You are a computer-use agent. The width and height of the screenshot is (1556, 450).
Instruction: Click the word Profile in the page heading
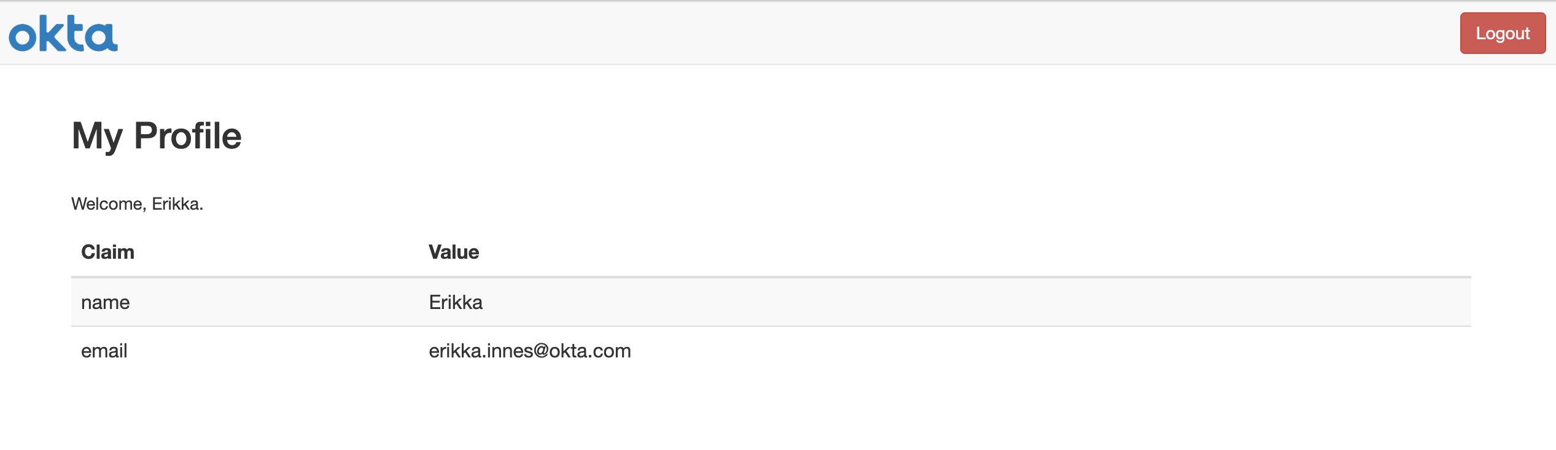pyautogui.click(x=188, y=135)
